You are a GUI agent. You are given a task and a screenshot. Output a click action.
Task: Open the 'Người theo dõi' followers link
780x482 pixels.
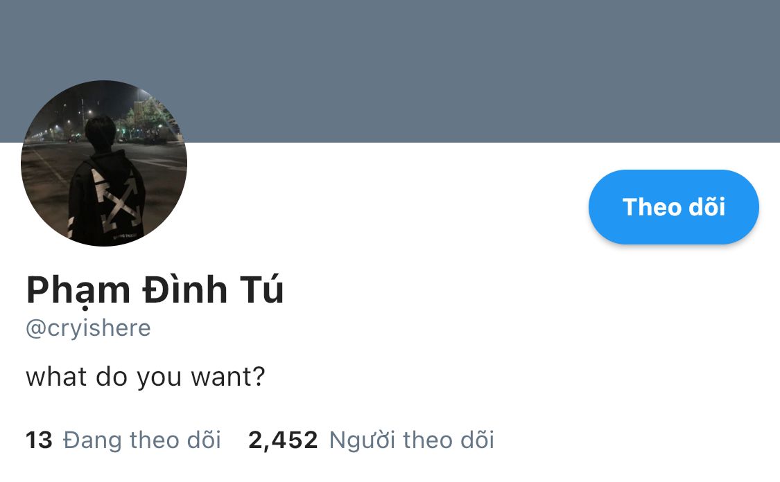tap(411, 440)
